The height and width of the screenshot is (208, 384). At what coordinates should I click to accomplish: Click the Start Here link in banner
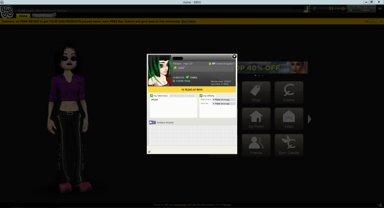[x=188, y=22]
